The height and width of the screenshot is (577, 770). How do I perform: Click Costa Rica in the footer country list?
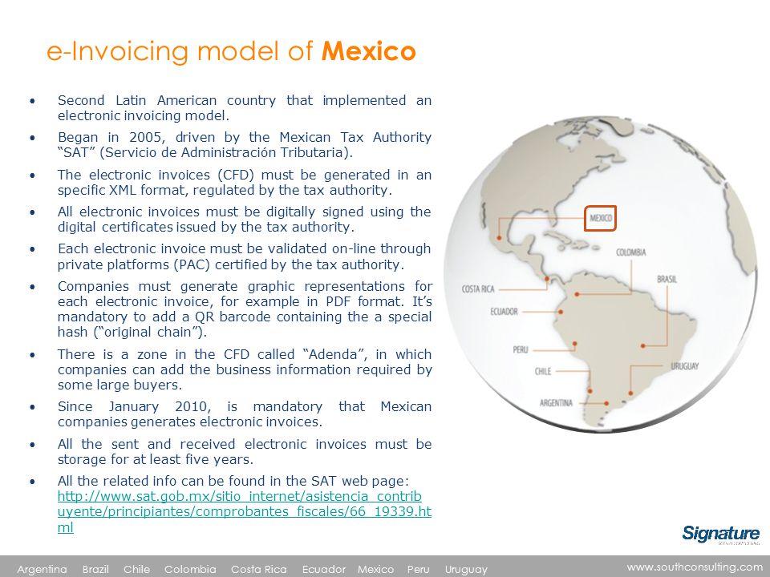(x=259, y=569)
